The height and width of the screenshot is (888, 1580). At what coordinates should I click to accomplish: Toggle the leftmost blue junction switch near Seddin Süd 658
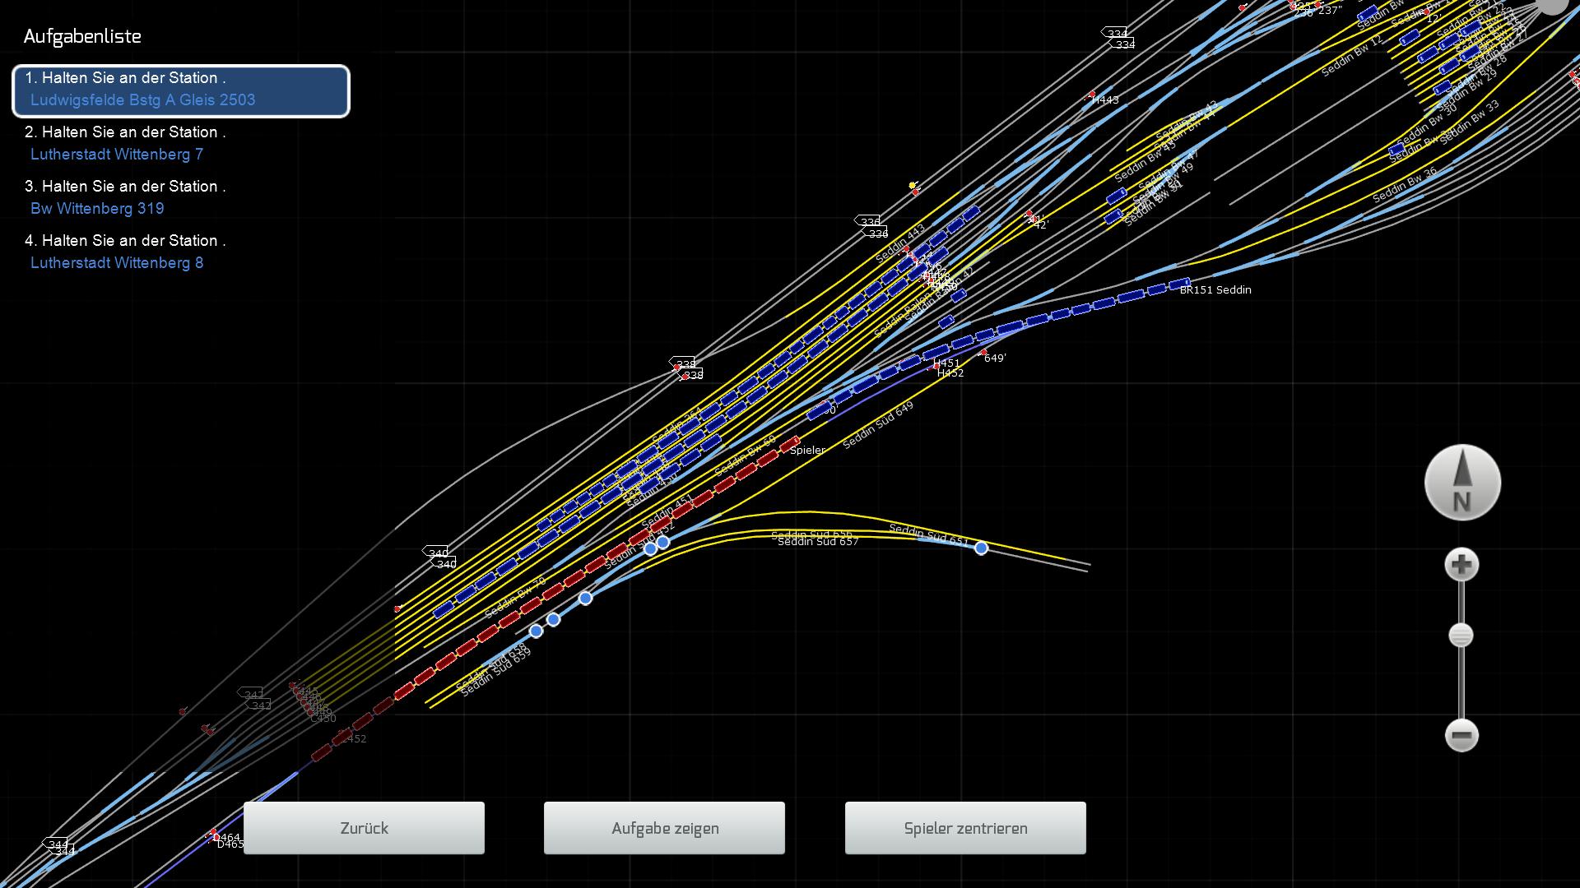point(536,631)
